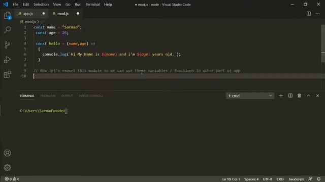Open the Go menu

point(68,5)
